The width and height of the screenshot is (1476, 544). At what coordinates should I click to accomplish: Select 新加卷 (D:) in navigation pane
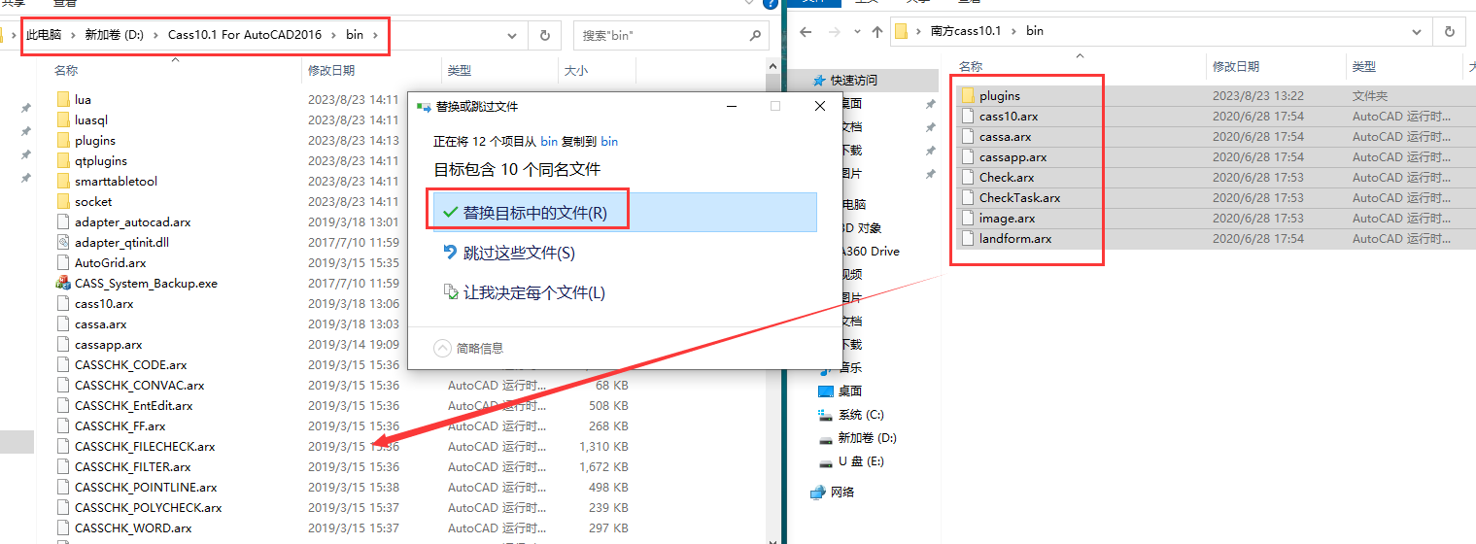[x=868, y=438]
